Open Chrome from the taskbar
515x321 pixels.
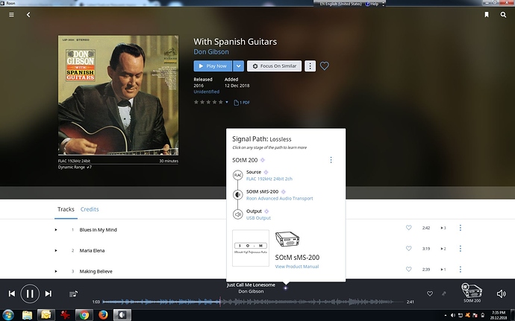[84, 315]
